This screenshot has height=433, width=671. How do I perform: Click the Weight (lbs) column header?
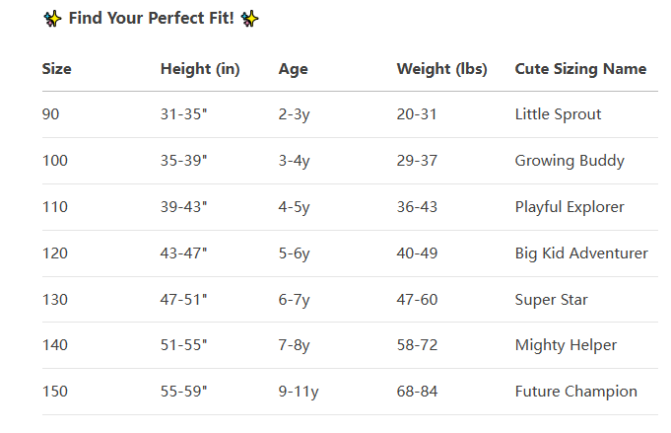(x=441, y=69)
